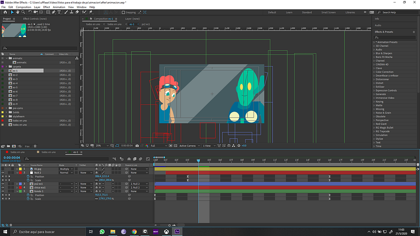Select the Unified Camera tool
The width and height of the screenshot is (420, 236).
point(36,12)
